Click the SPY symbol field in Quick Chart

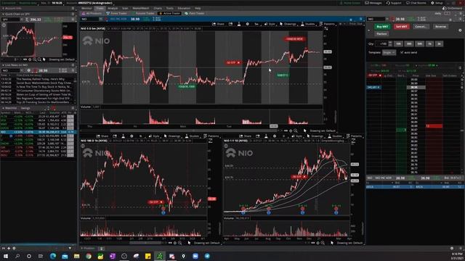11,20
